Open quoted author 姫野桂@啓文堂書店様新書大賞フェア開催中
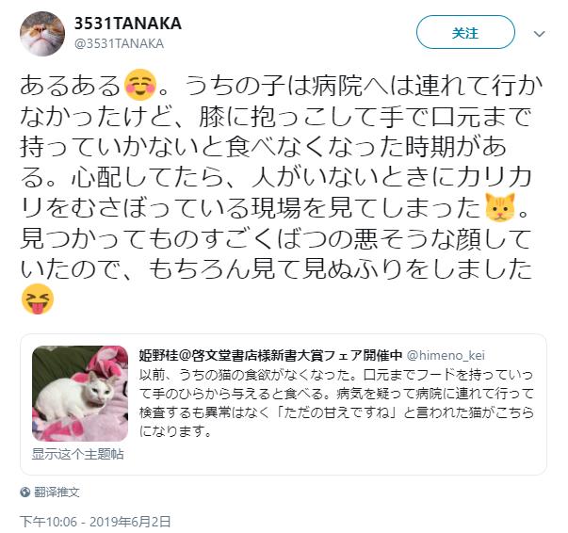Image resolution: width=568 pixels, height=533 pixels. [x=270, y=355]
